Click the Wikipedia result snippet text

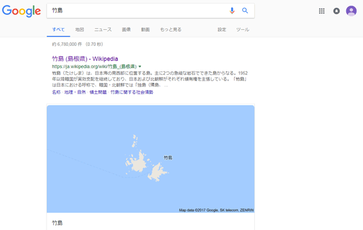[150, 79]
